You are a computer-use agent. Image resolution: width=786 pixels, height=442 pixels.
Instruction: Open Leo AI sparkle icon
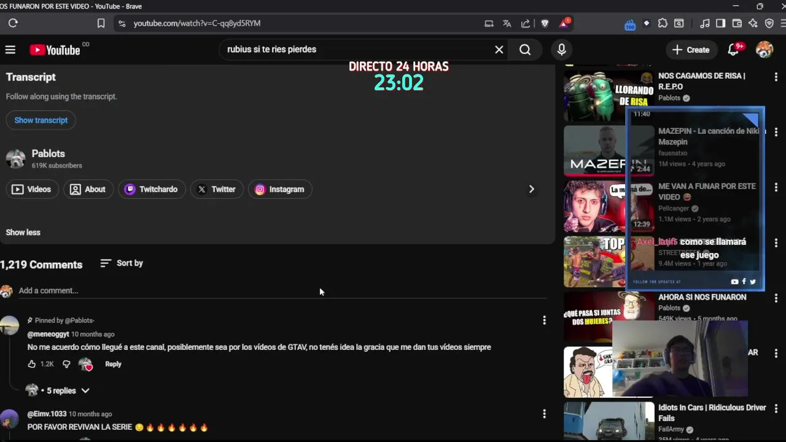coord(753,23)
